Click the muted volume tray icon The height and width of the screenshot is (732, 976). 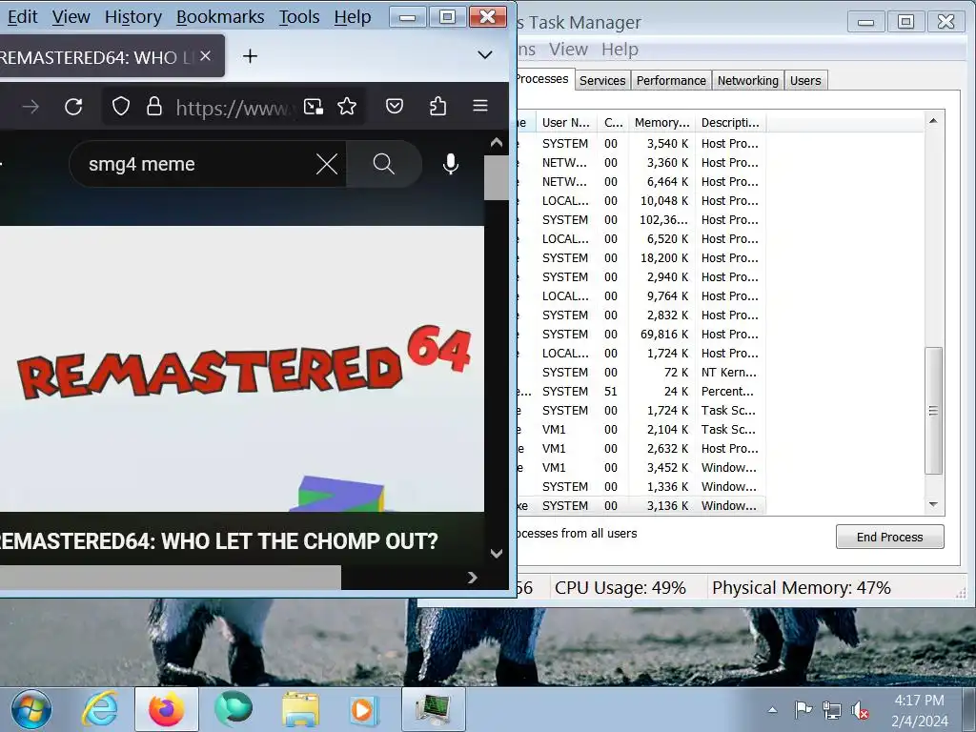point(860,709)
